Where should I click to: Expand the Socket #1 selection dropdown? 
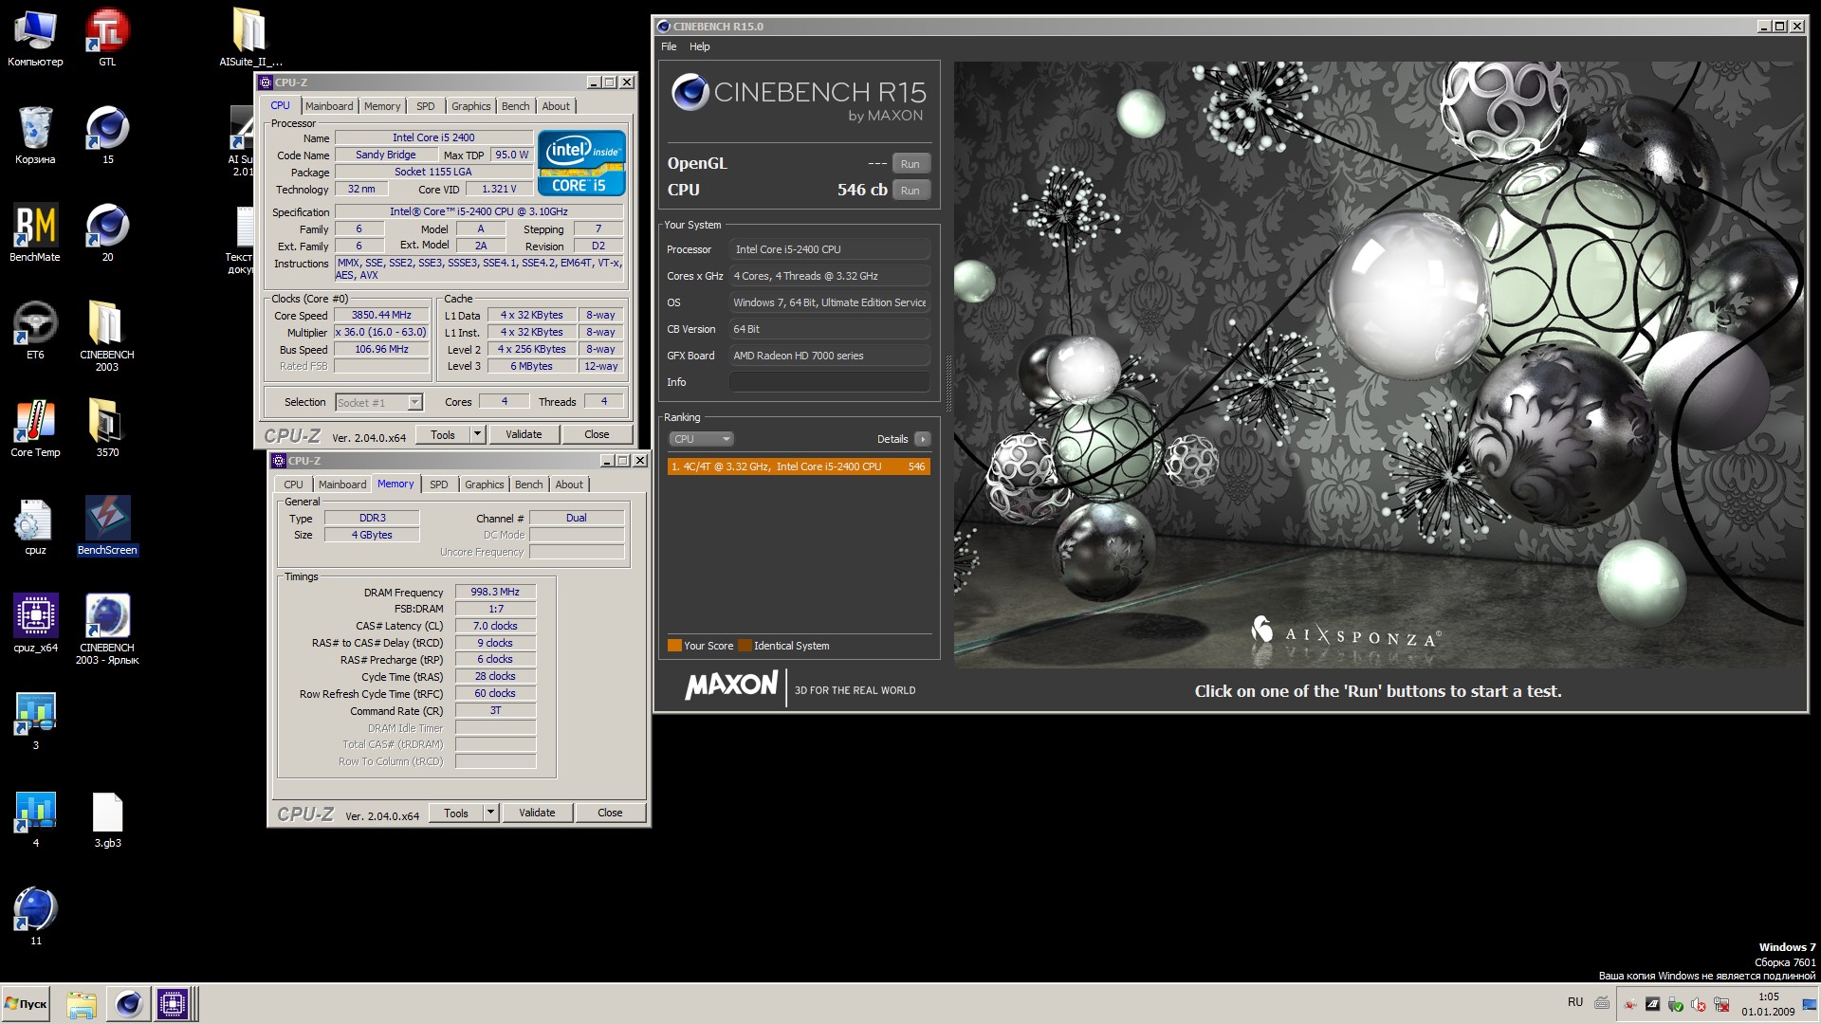pos(414,403)
